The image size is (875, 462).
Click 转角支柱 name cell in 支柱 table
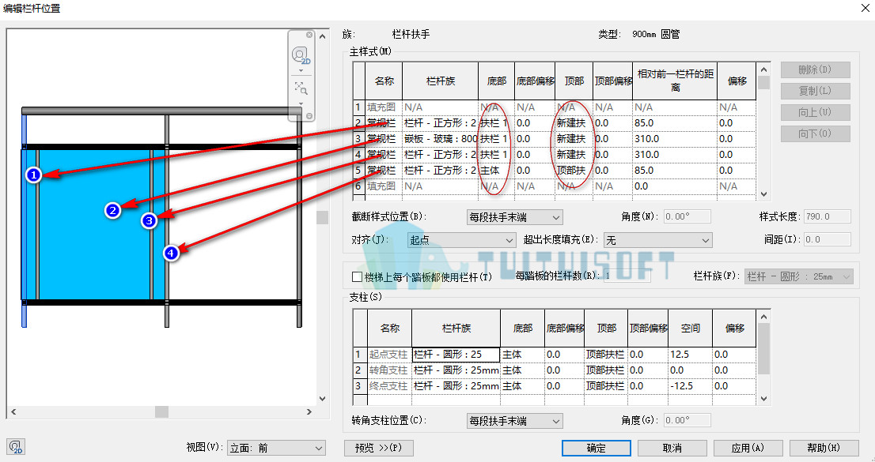click(389, 370)
